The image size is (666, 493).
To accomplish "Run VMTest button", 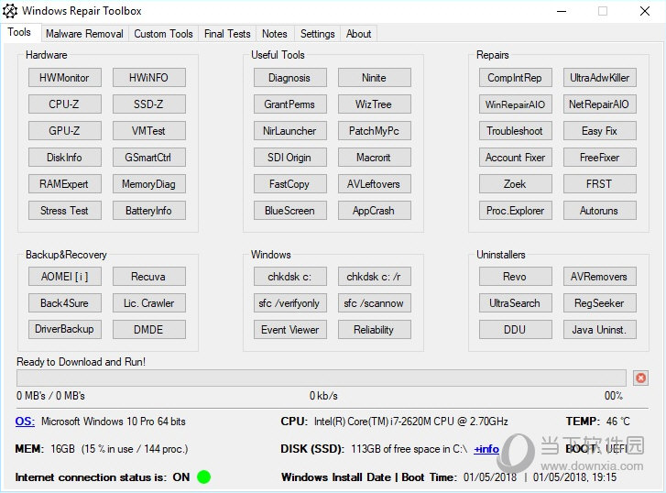I will coord(148,131).
